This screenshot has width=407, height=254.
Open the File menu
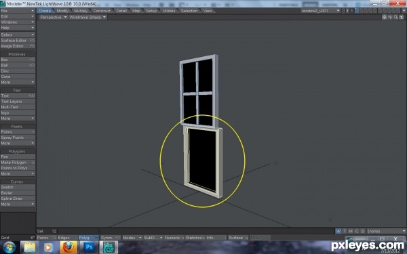tap(18, 11)
